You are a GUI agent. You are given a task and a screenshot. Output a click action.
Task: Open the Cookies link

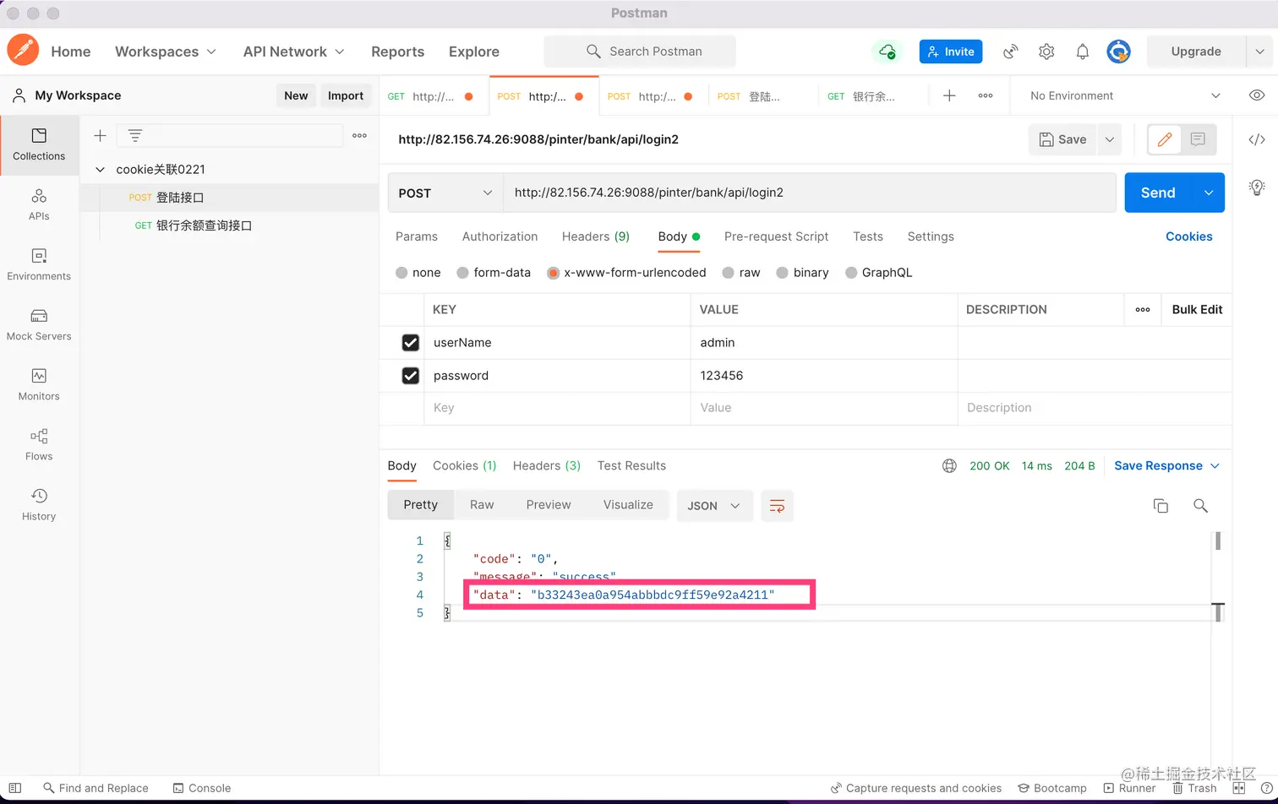point(1189,236)
